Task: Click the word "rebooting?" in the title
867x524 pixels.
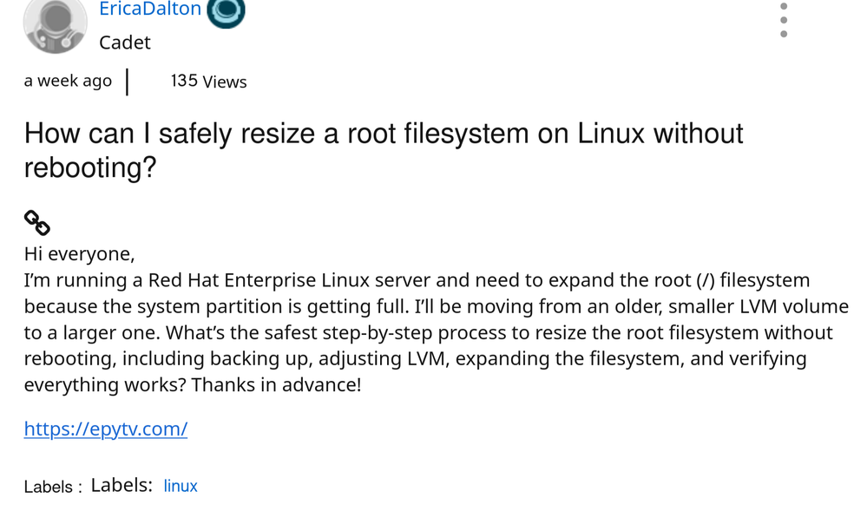Action: (89, 167)
